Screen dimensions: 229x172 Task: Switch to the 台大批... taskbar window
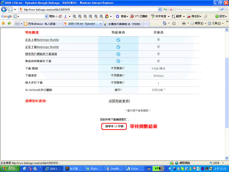pyautogui.click(x=74, y=169)
